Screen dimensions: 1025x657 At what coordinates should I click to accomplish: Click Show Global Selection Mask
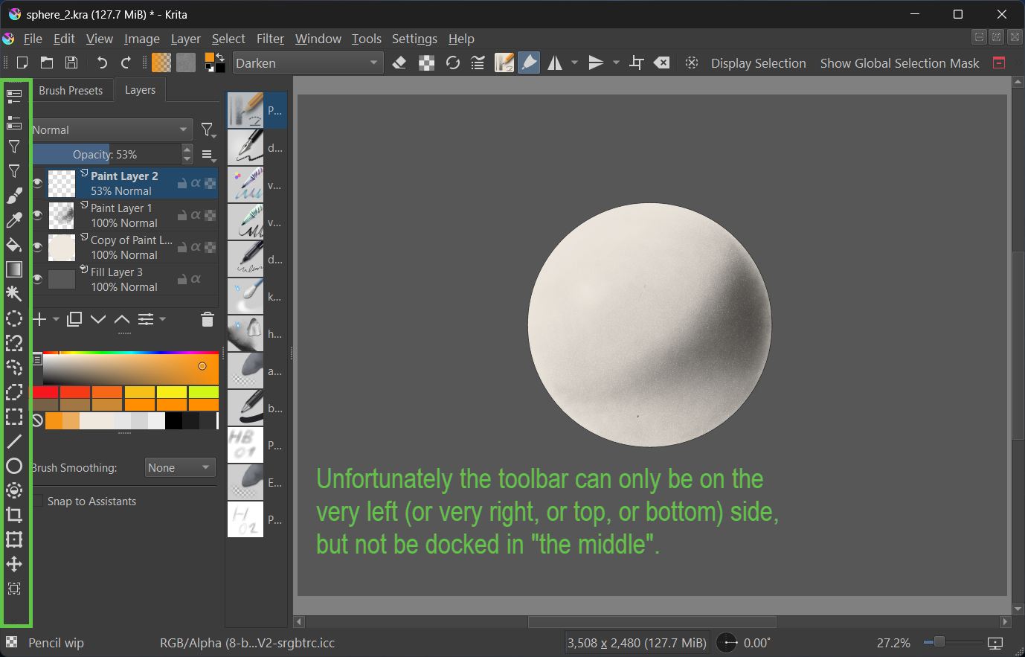point(899,63)
